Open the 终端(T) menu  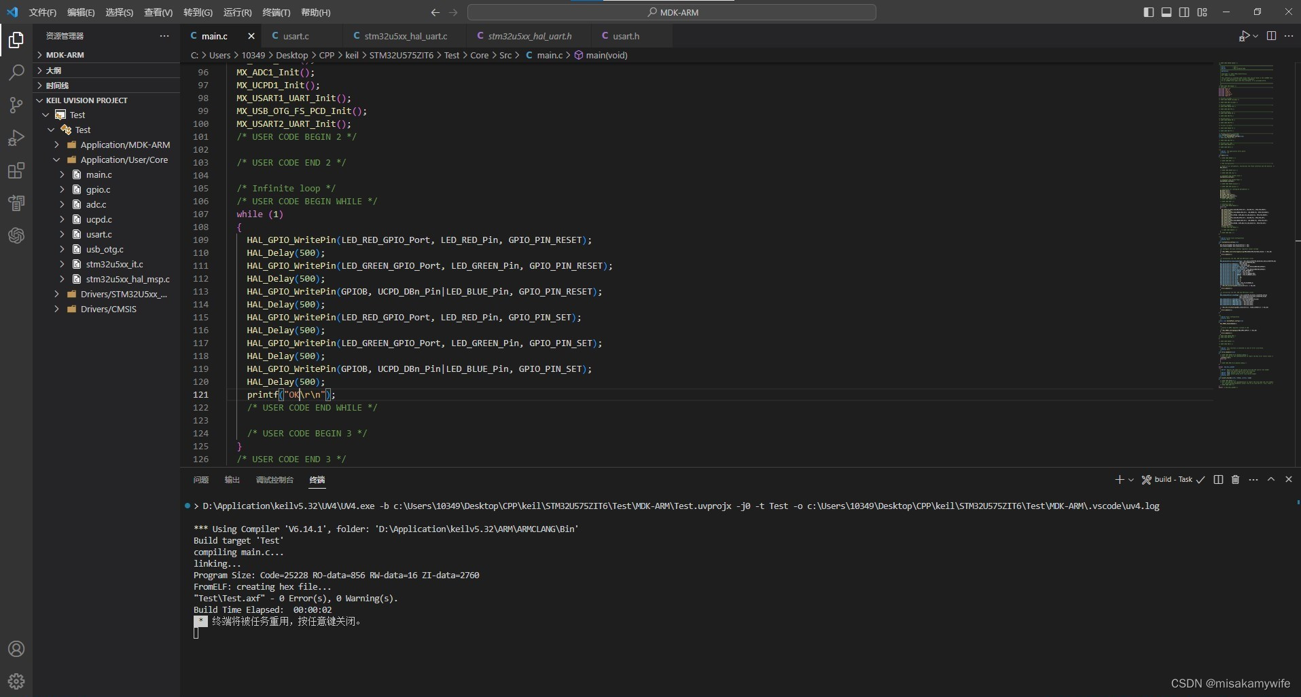coord(276,12)
